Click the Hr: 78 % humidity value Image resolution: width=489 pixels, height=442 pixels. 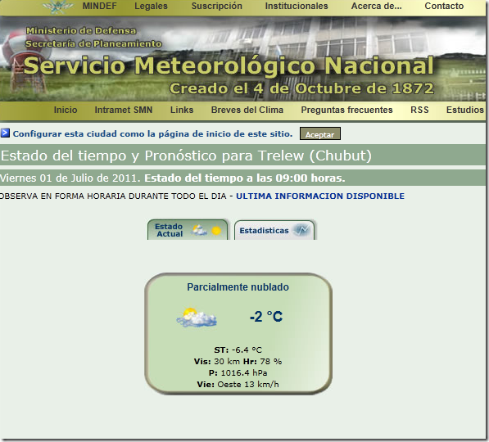[262, 362]
